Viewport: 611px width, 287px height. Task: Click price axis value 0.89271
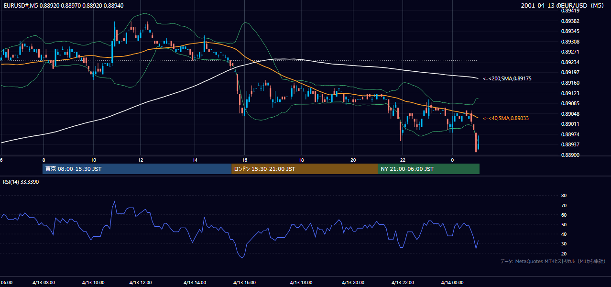pos(570,52)
